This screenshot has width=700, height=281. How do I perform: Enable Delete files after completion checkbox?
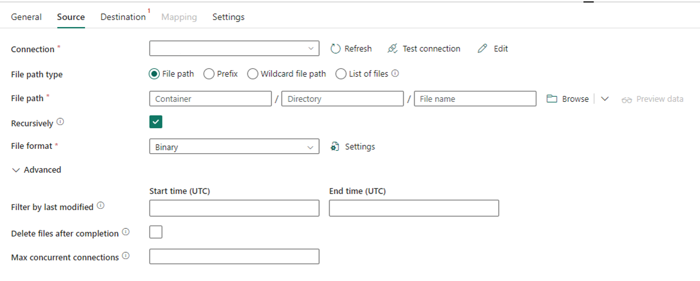pos(156,232)
